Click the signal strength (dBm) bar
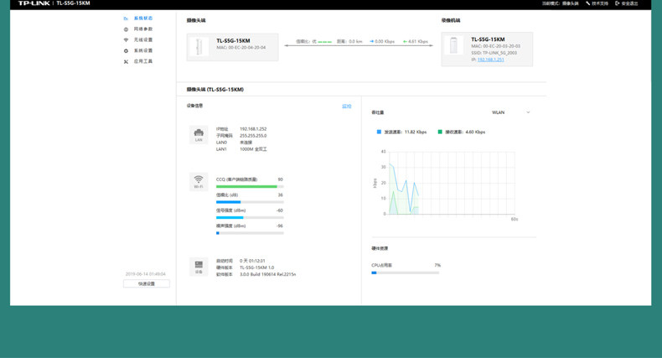 pos(250,217)
